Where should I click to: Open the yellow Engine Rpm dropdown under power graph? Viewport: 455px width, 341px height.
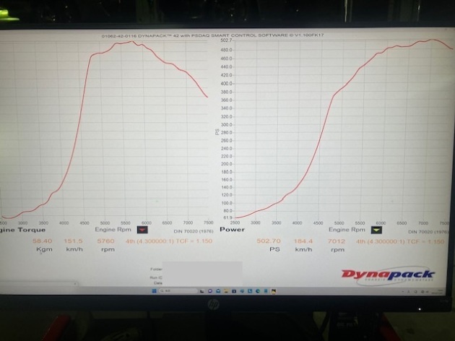coord(376,230)
